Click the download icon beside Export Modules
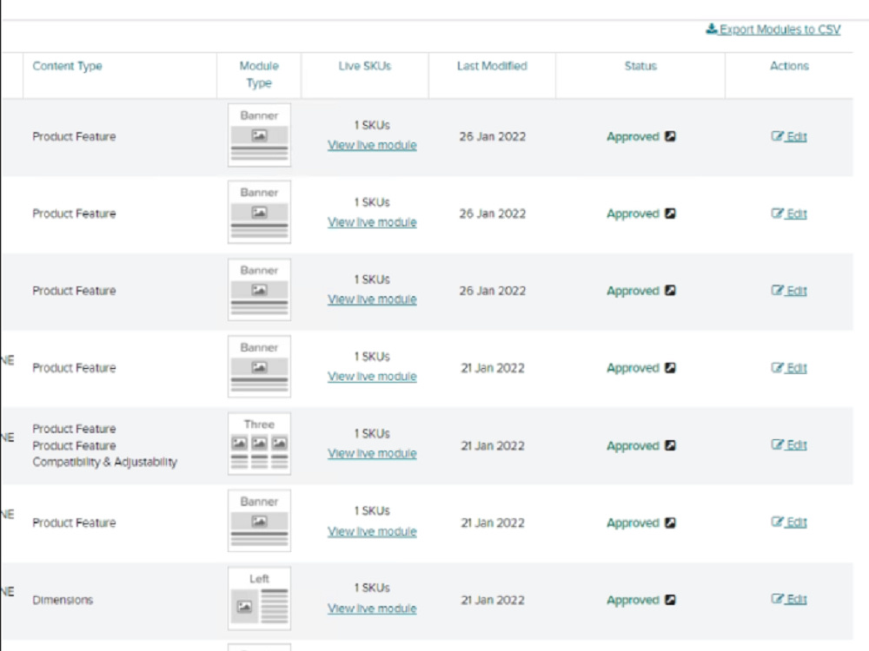The width and height of the screenshot is (869, 651). click(711, 29)
